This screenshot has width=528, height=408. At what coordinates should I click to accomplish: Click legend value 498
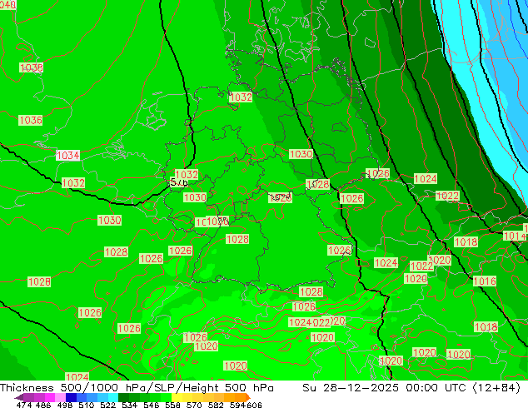pyautogui.click(x=65, y=405)
